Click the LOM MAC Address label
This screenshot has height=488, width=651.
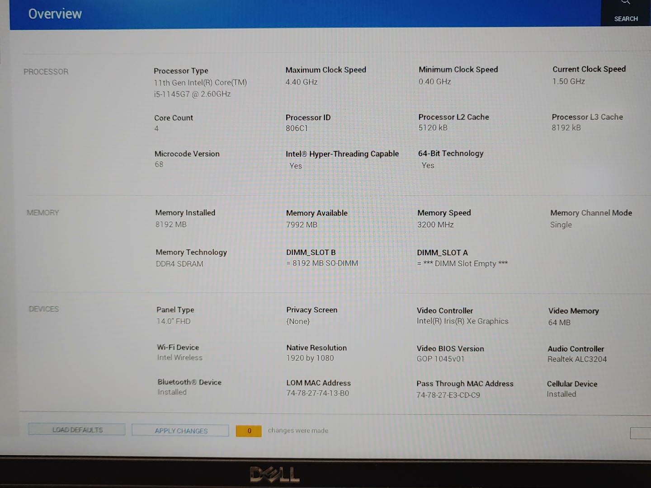click(x=318, y=383)
